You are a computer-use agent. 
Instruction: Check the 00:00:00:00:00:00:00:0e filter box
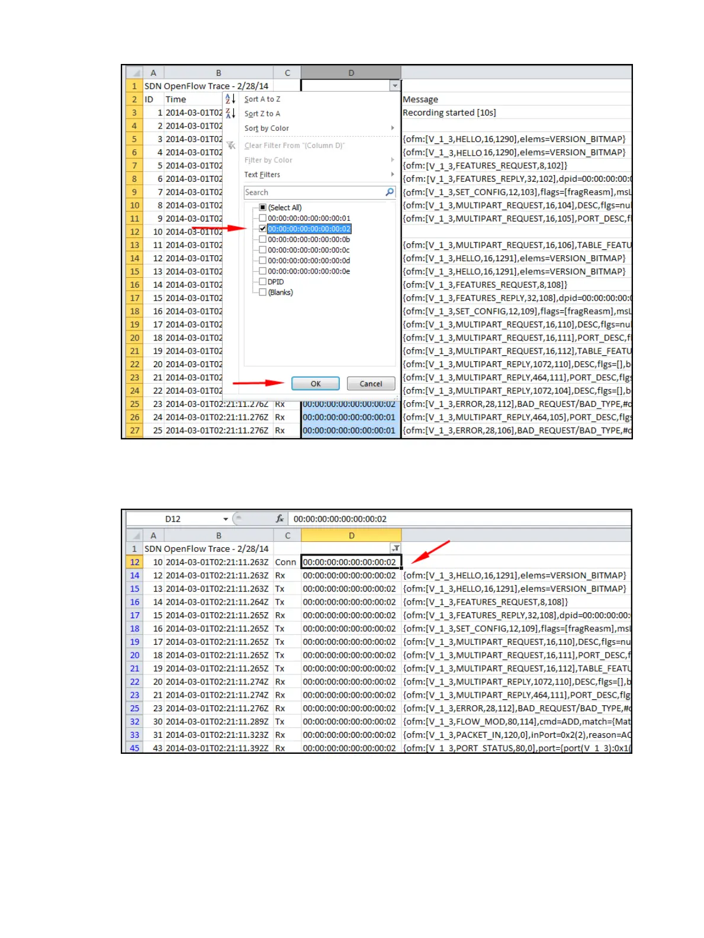[x=263, y=271]
